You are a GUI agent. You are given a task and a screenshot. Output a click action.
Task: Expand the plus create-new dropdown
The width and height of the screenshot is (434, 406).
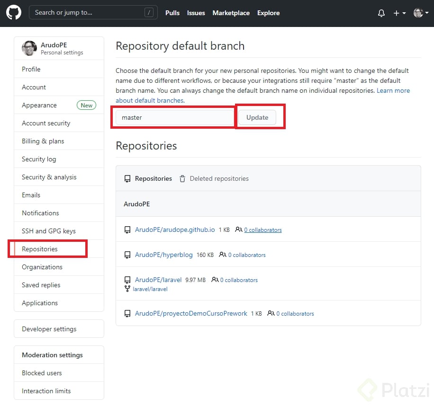pos(399,13)
